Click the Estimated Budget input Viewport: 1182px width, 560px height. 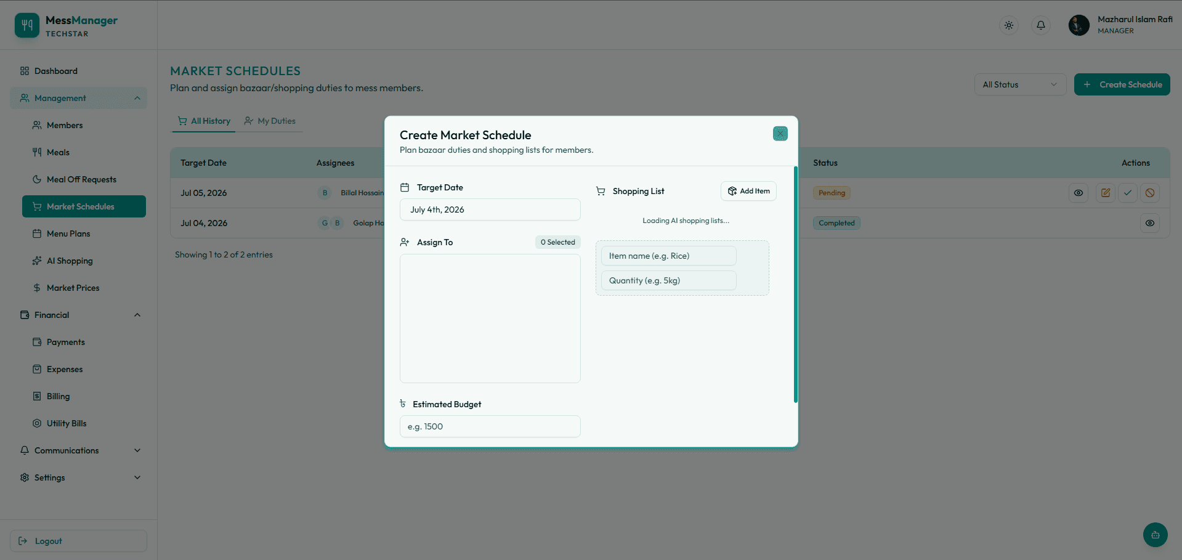coord(490,426)
